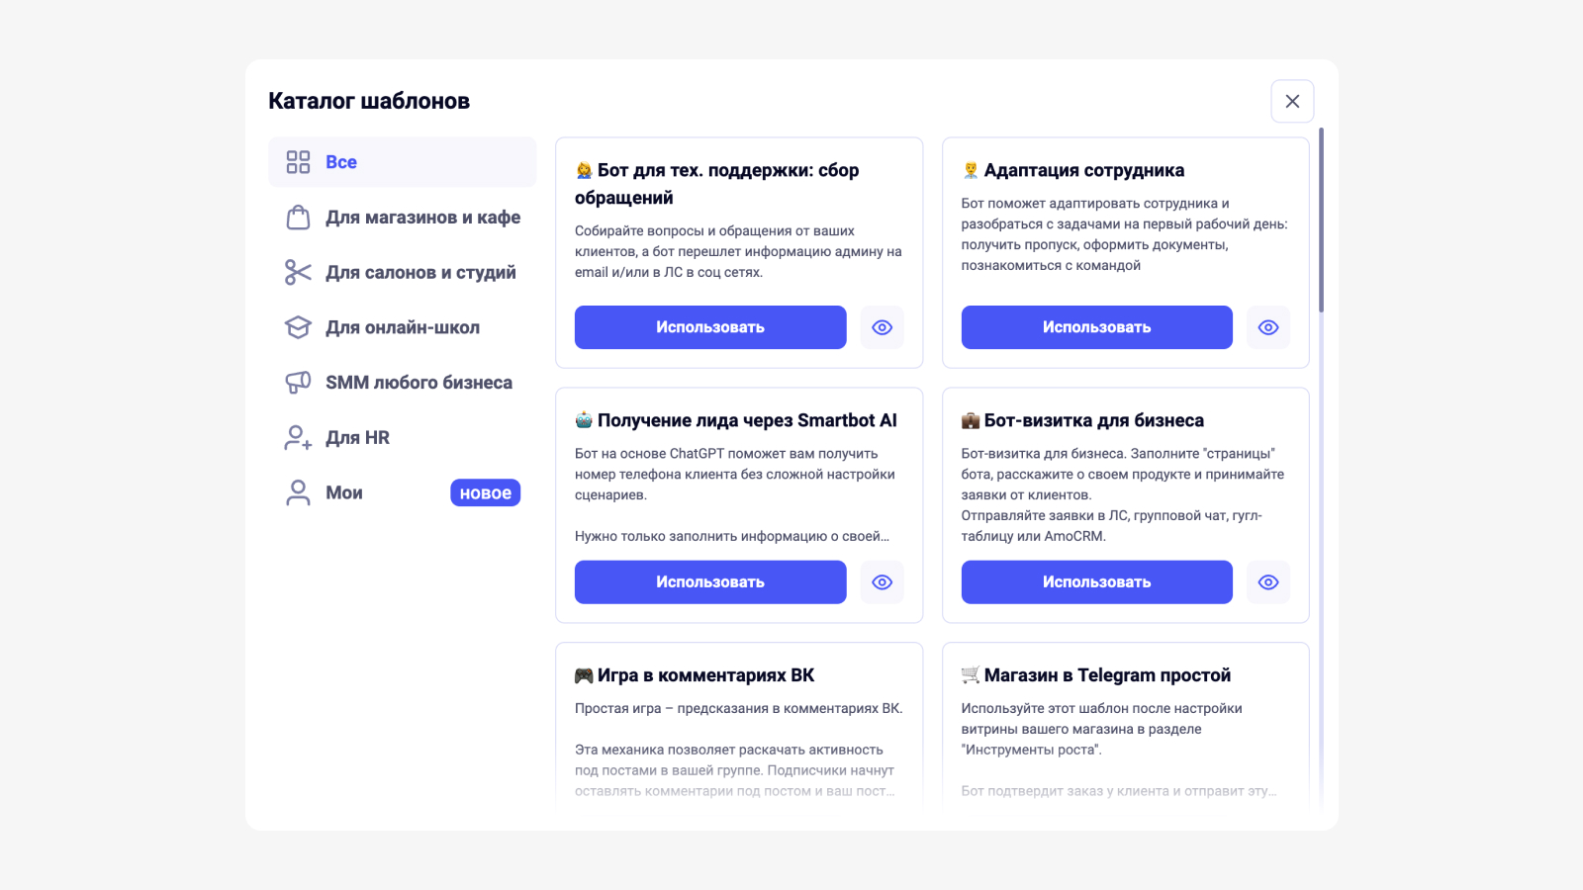
Task: Close the template catalog dialog
Action: (x=1292, y=101)
